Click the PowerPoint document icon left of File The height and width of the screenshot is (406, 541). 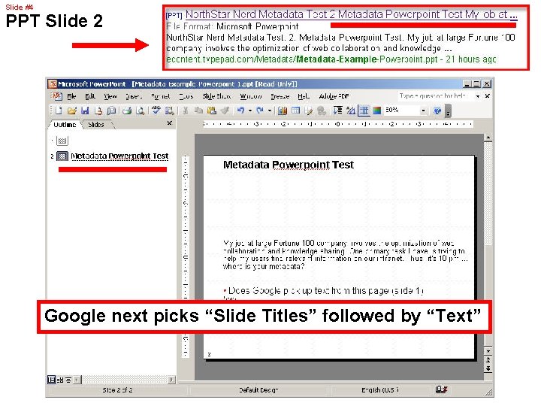pos(56,96)
